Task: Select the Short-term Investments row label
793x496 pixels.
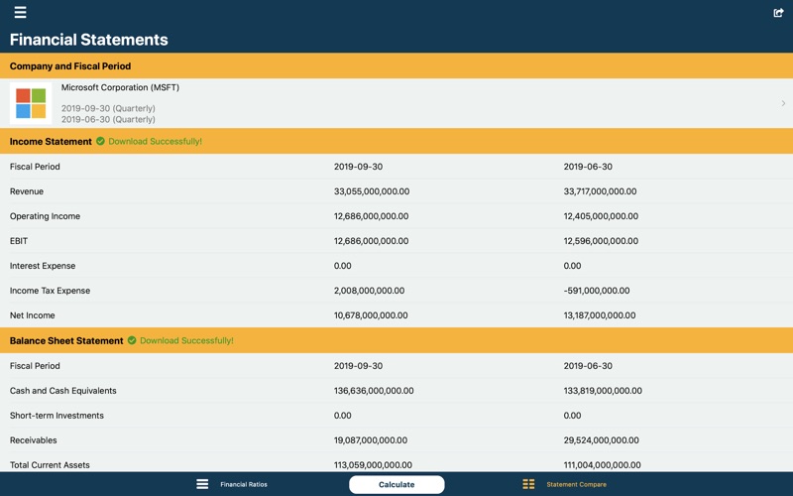Action: [x=57, y=416]
